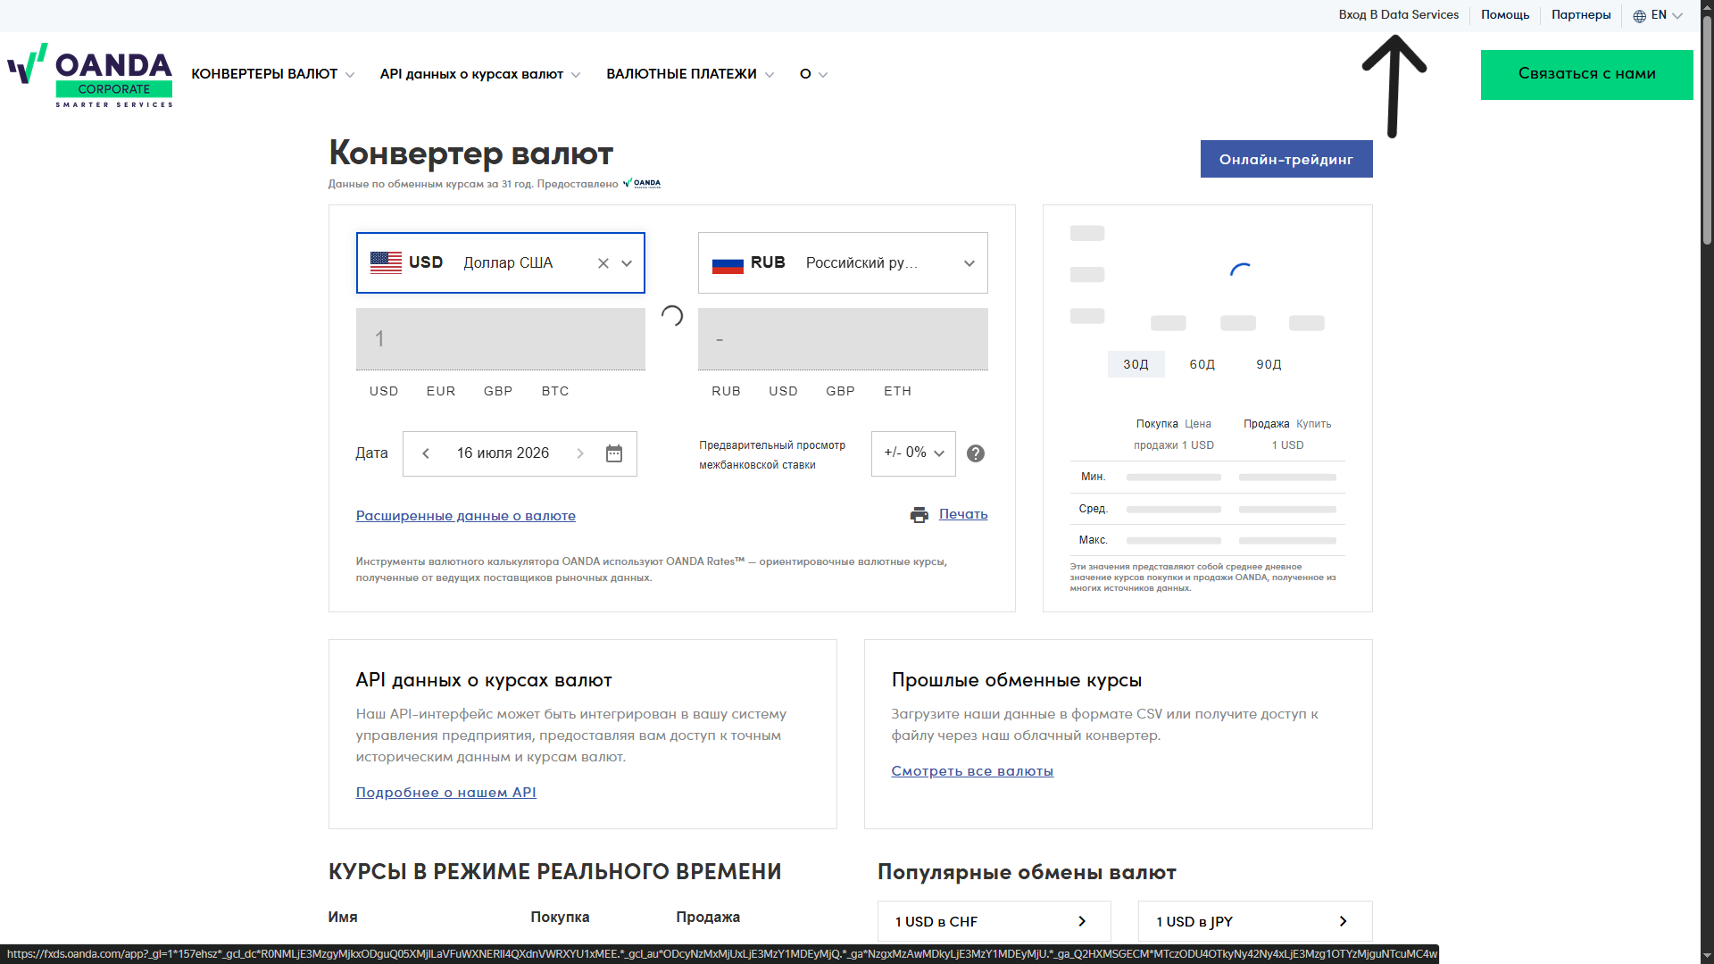Open the calendar date picker icon
This screenshot has width=1714, height=964.
[x=614, y=453]
